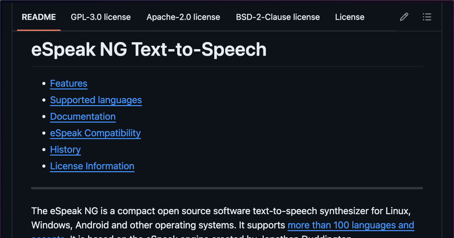The image size is (454, 238).
Task: Follow the Features link
Action: 68,83
